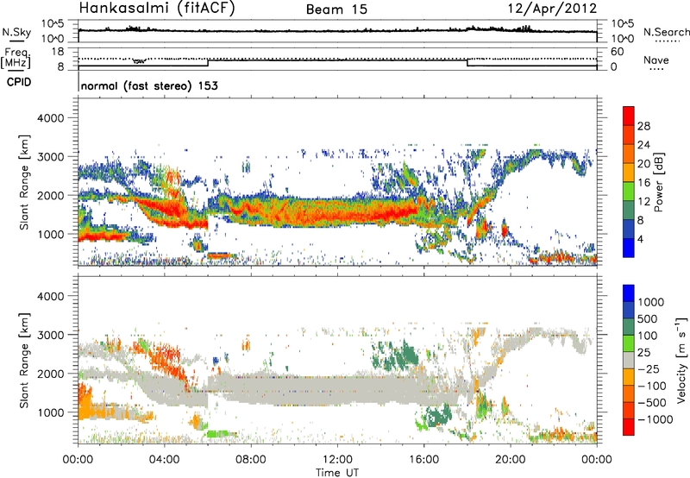The image size is (690, 478).
Task: Click the 'Freq. [MHz]' axis label
Action: pos(16,58)
